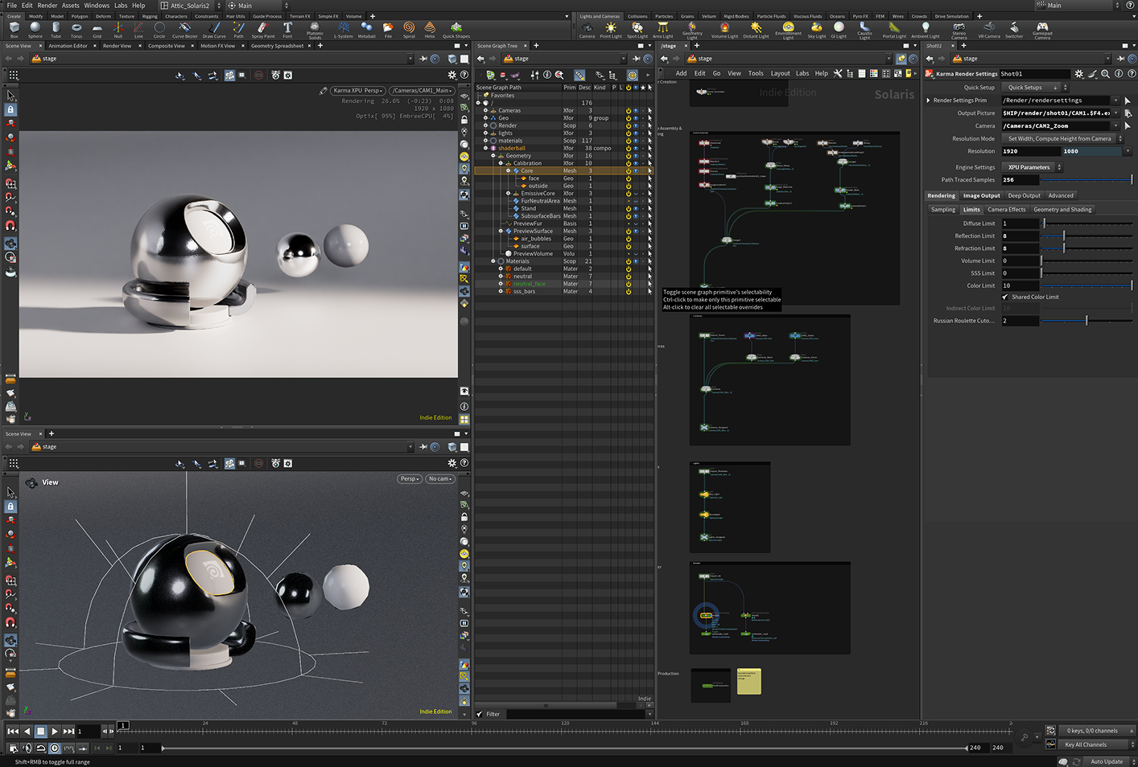Screen dimensions: 1138x767
Task: Toggle visibility of the shaderball prim
Action: pos(636,149)
